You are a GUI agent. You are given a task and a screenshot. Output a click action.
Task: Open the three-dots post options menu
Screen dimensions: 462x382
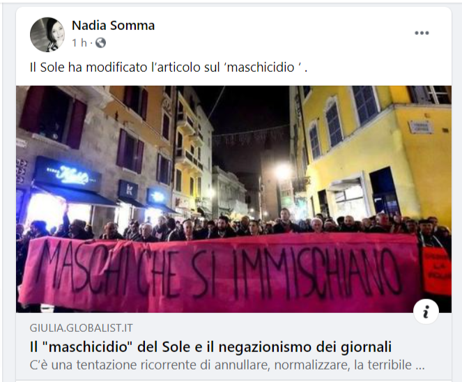pos(422,33)
